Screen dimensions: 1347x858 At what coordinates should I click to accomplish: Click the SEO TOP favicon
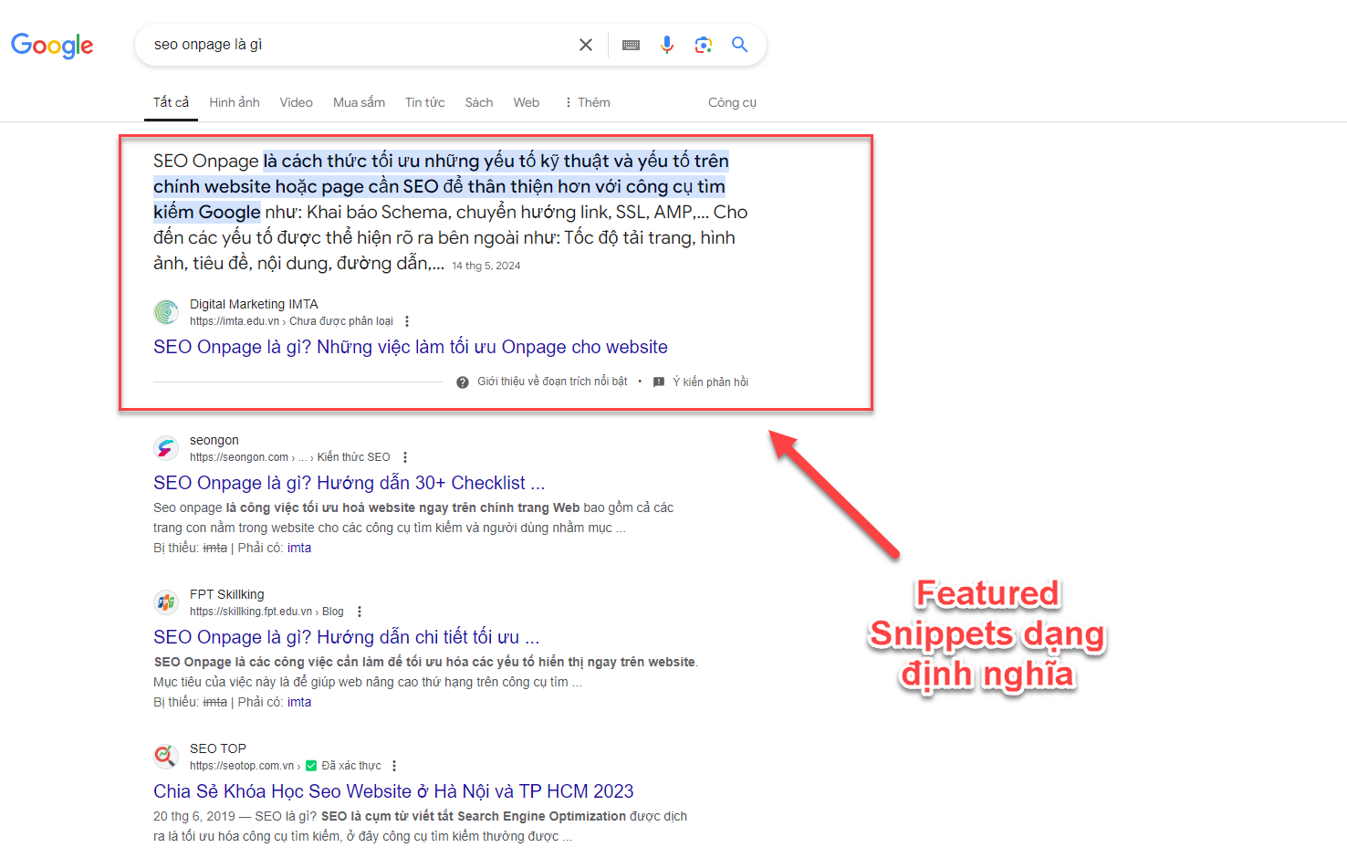(x=166, y=757)
